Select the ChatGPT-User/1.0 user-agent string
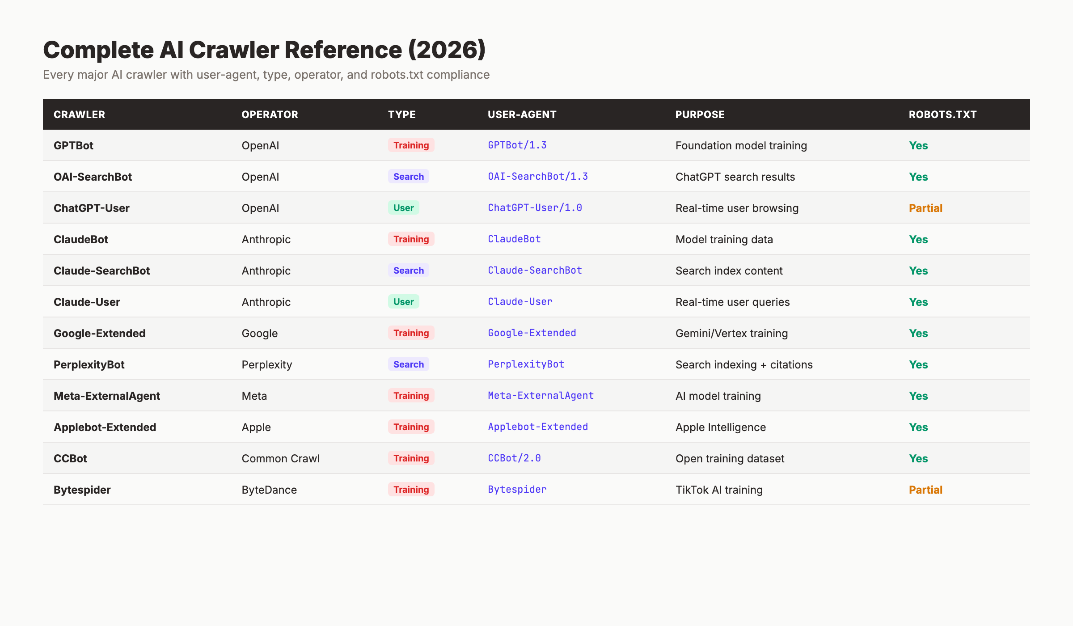The image size is (1073, 626). [x=535, y=207]
